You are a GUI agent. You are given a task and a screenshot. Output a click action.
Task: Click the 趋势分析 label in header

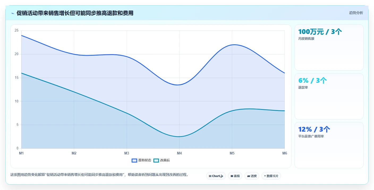point(356,13)
